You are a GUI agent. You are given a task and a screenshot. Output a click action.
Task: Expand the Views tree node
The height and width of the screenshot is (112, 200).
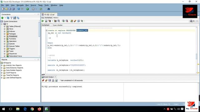coord(4,29)
